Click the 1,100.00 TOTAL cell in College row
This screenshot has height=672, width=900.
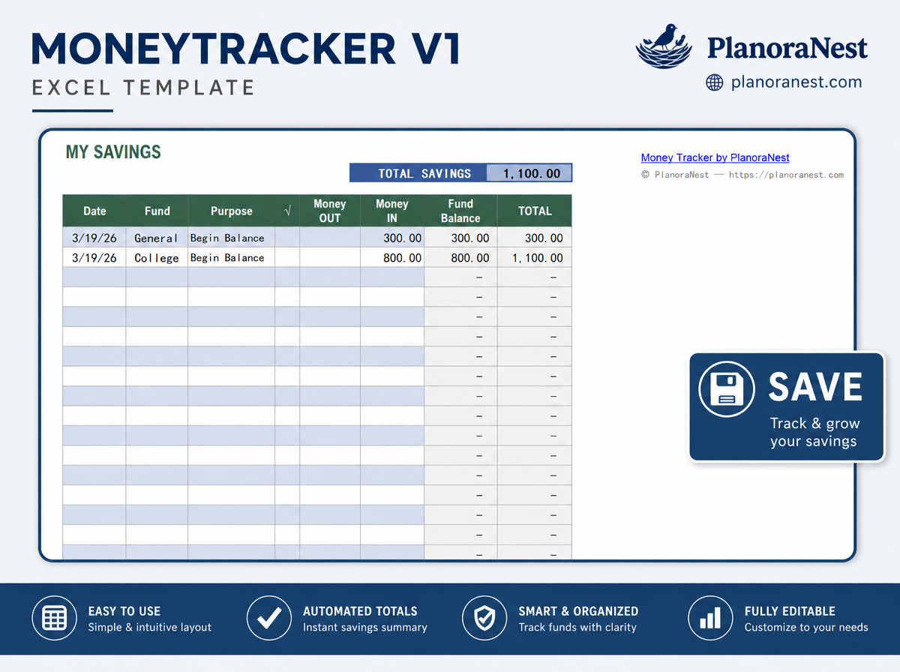pos(535,257)
